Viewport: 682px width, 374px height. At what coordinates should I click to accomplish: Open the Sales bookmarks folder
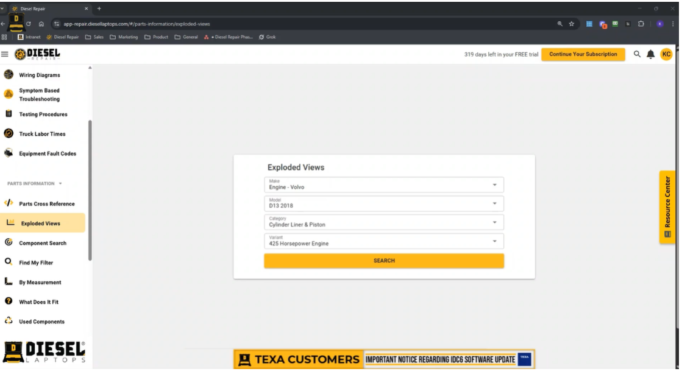click(94, 37)
